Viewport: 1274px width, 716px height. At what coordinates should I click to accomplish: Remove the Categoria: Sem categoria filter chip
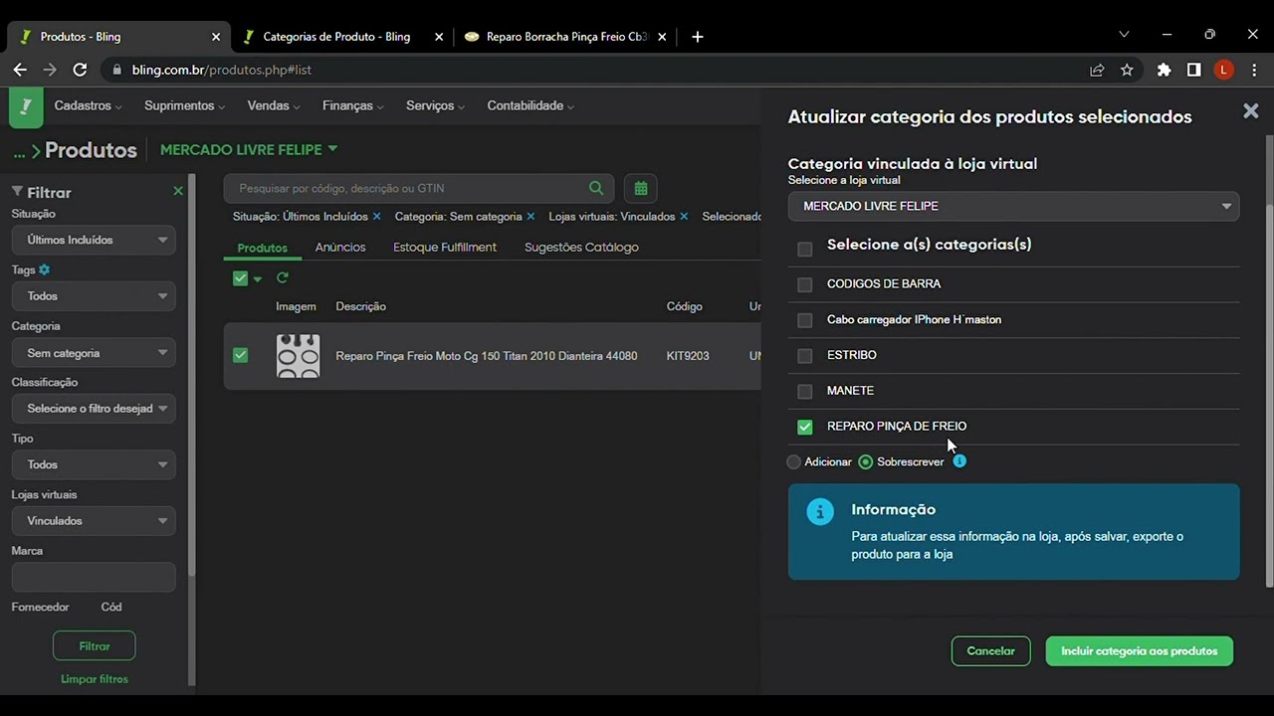pyautogui.click(x=531, y=216)
